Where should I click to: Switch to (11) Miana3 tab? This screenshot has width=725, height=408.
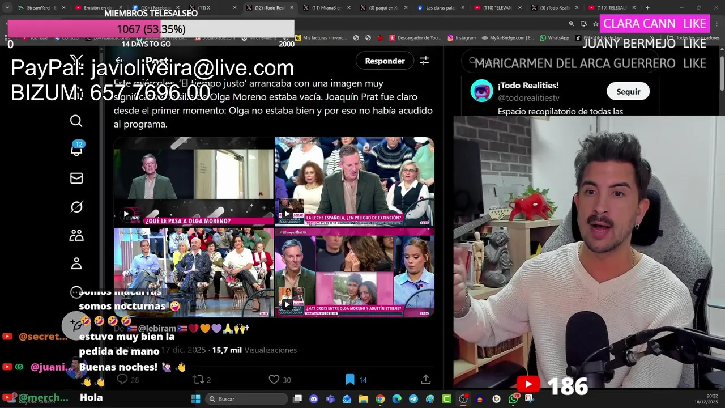[x=326, y=8]
